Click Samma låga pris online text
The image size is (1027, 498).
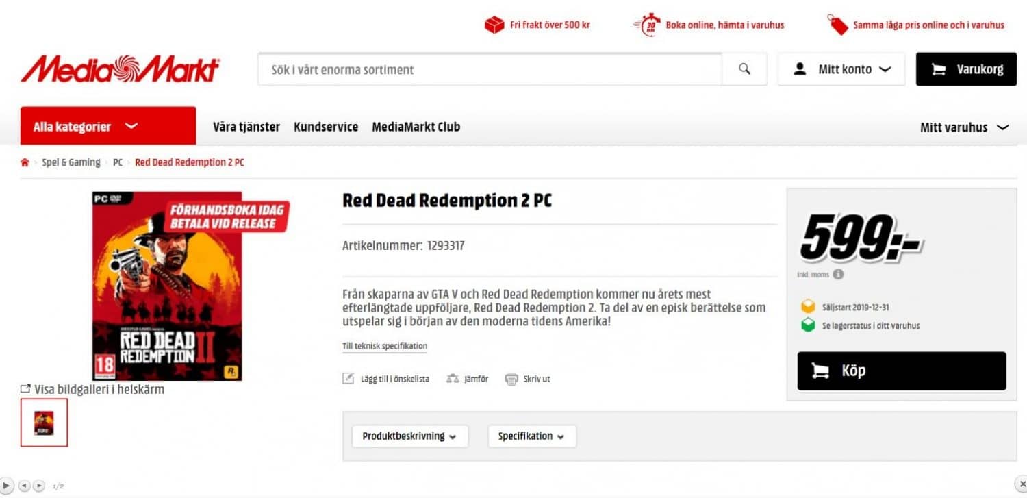point(928,25)
